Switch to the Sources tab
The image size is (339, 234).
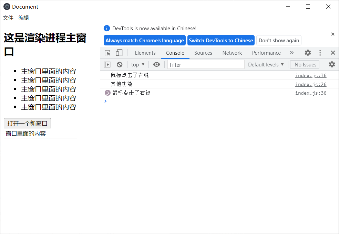203,53
